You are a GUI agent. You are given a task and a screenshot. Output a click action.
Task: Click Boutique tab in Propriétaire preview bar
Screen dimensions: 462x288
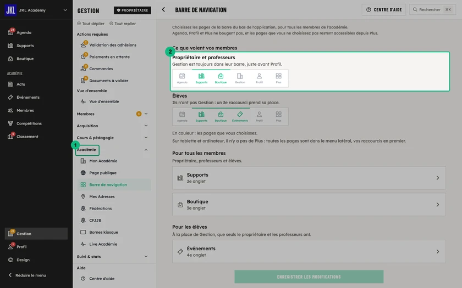[x=221, y=78]
